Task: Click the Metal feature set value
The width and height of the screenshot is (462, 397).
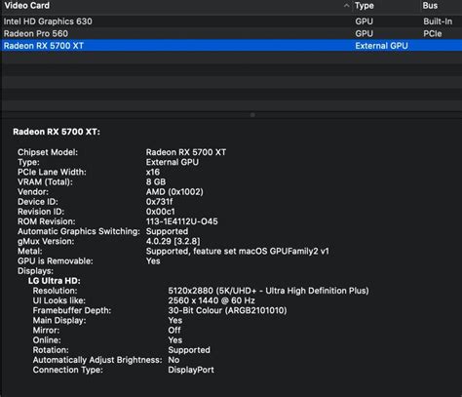Action: pyautogui.click(x=237, y=251)
